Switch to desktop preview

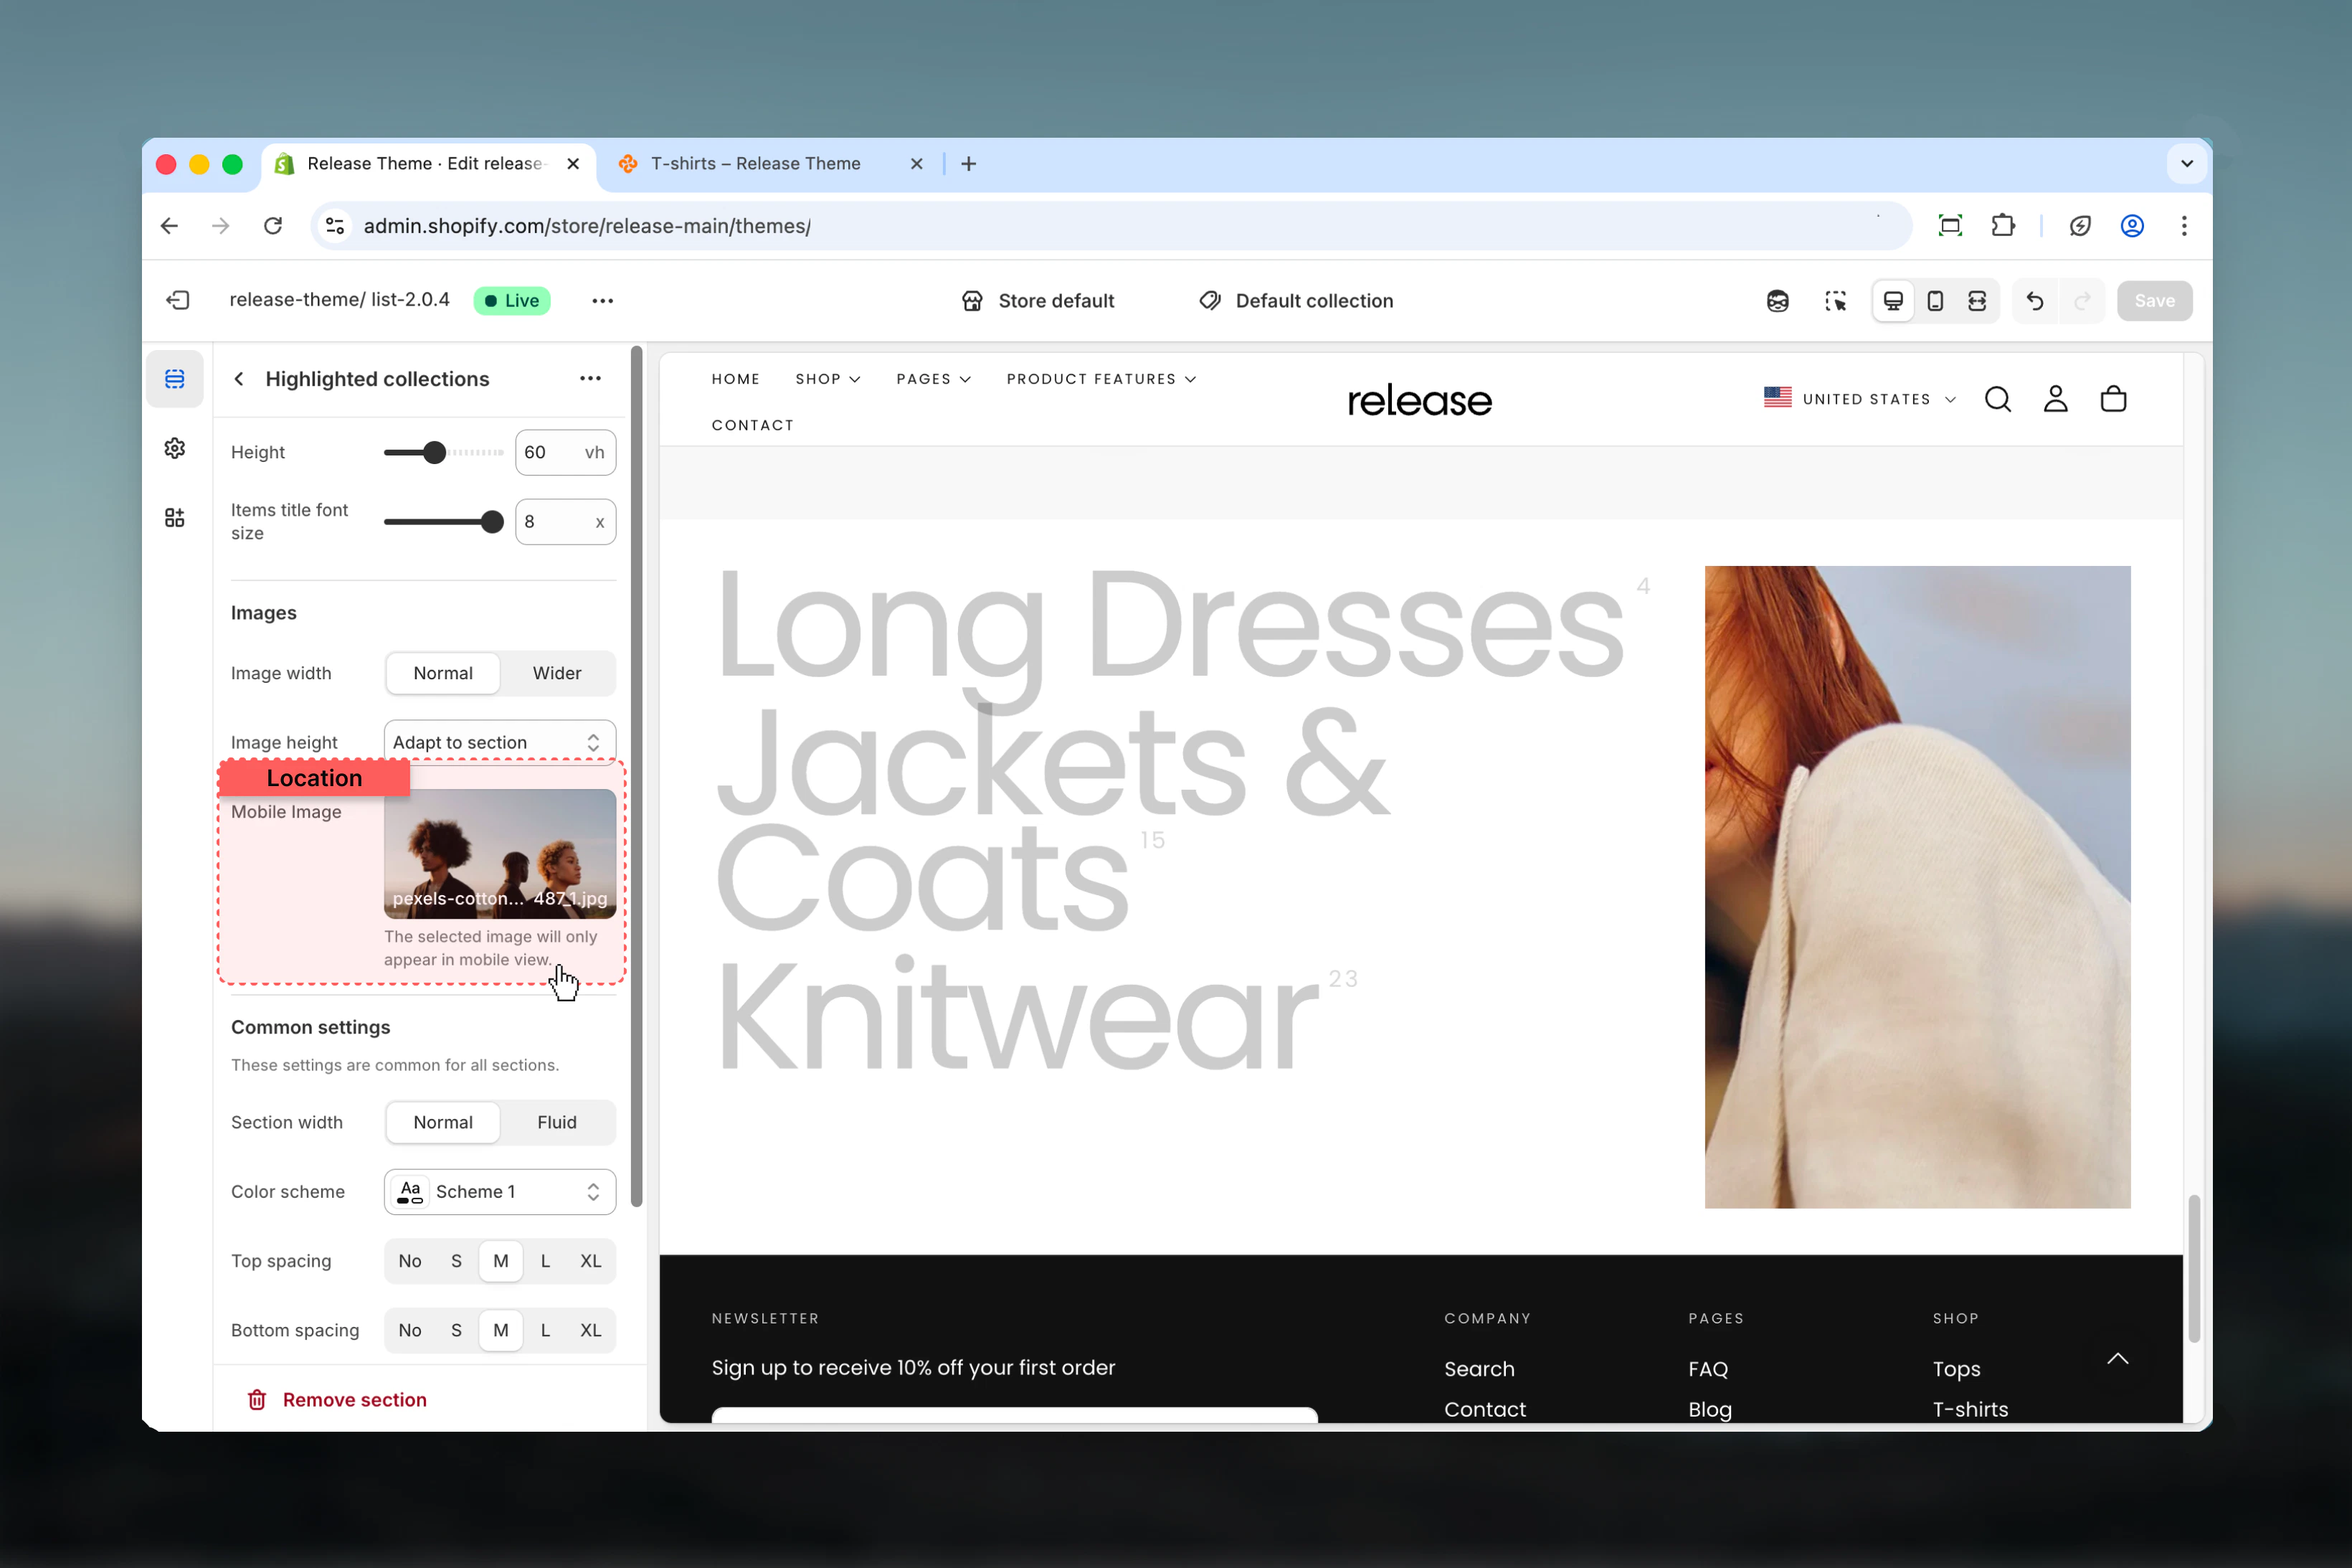coord(1893,301)
